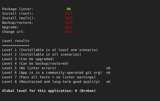Click the ok next to Level 6
Screen dimensions: 160x101
pos(108,73)
